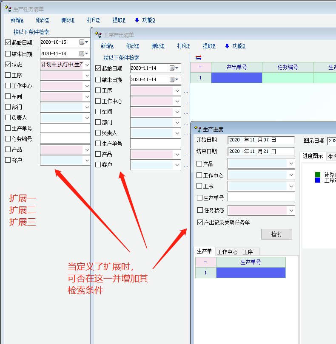The height and width of the screenshot is (344, 336).
Task: Click calendar icon in 工序产出清单 起始日期 field
Action: pyautogui.click(x=172, y=68)
